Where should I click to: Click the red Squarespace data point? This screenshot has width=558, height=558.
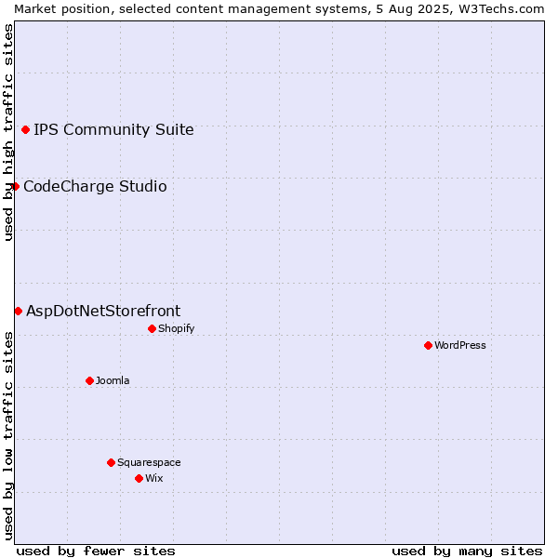[111, 462]
